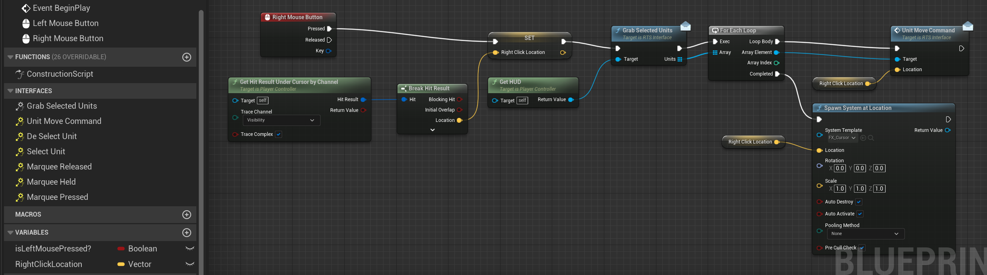
Task: Select the Right Mouse Button node title
Action: point(297,17)
